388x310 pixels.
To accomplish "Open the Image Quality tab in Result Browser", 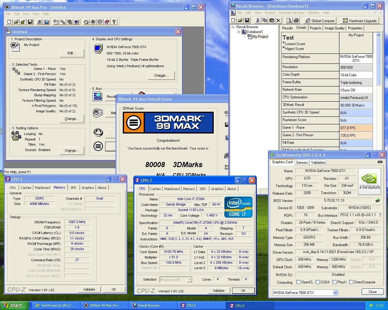I will pos(335,28).
